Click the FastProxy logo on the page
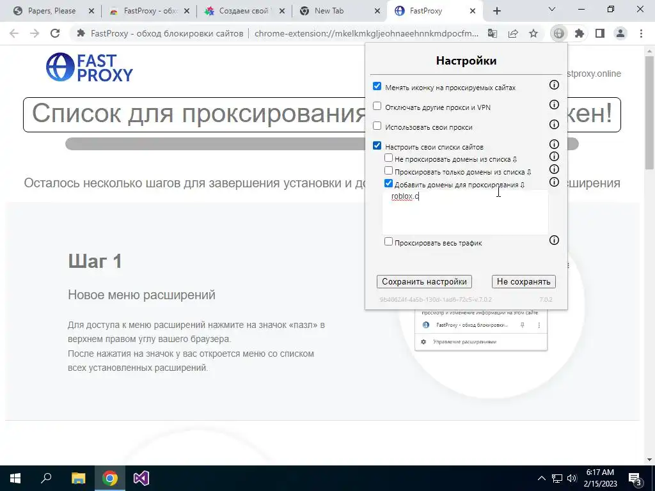This screenshot has height=491, width=655. pos(90,66)
